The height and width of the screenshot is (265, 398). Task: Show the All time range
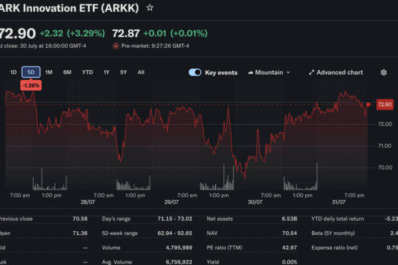coord(141,72)
